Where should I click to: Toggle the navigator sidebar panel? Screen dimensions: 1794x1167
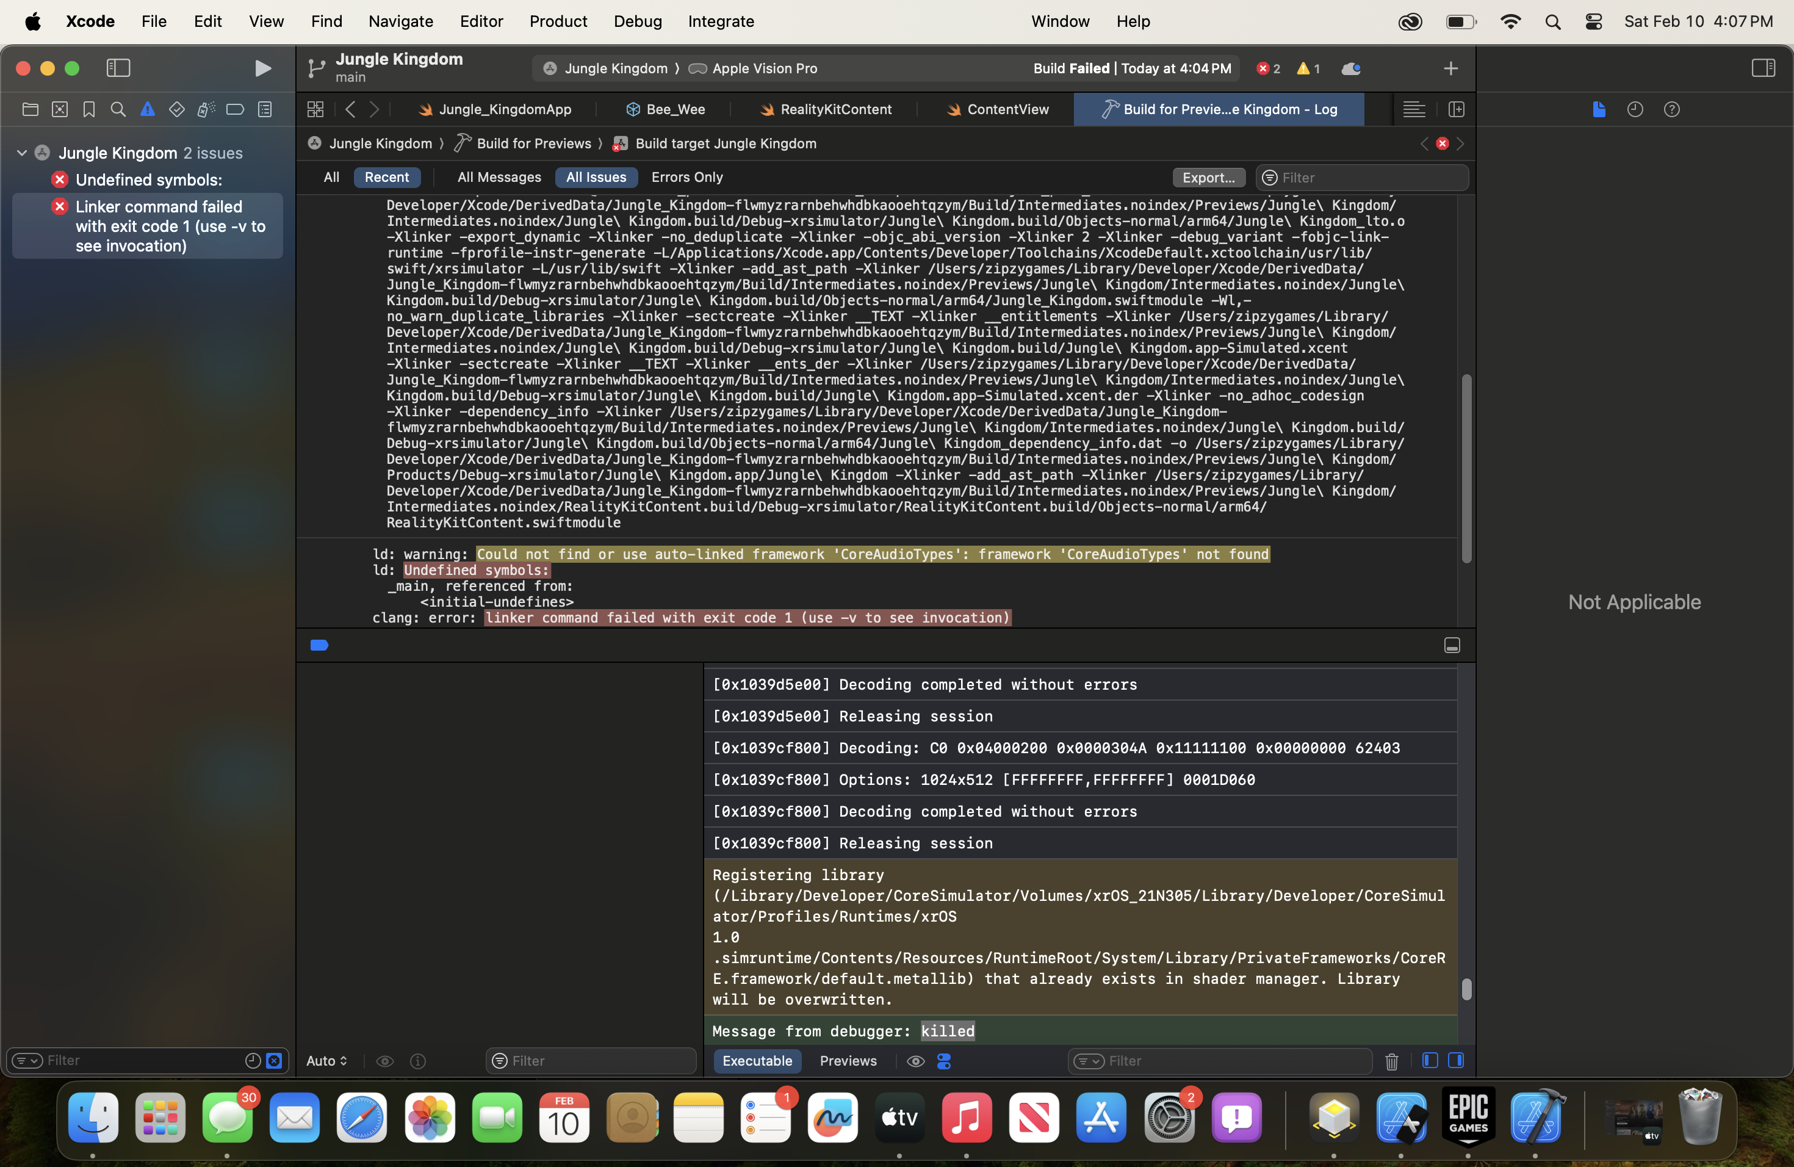(x=118, y=68)
